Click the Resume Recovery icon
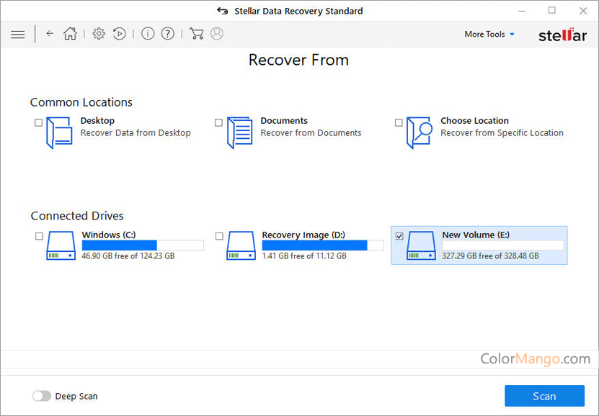The height and width of the screenshot is (416, 599). click(120, 34)
